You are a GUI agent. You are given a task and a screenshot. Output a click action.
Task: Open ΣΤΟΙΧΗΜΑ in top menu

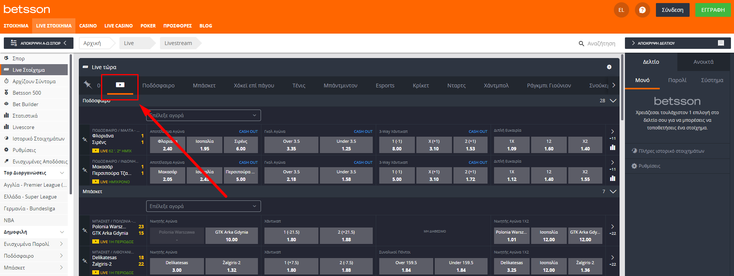pyautogui.click(x=16, y=26)
